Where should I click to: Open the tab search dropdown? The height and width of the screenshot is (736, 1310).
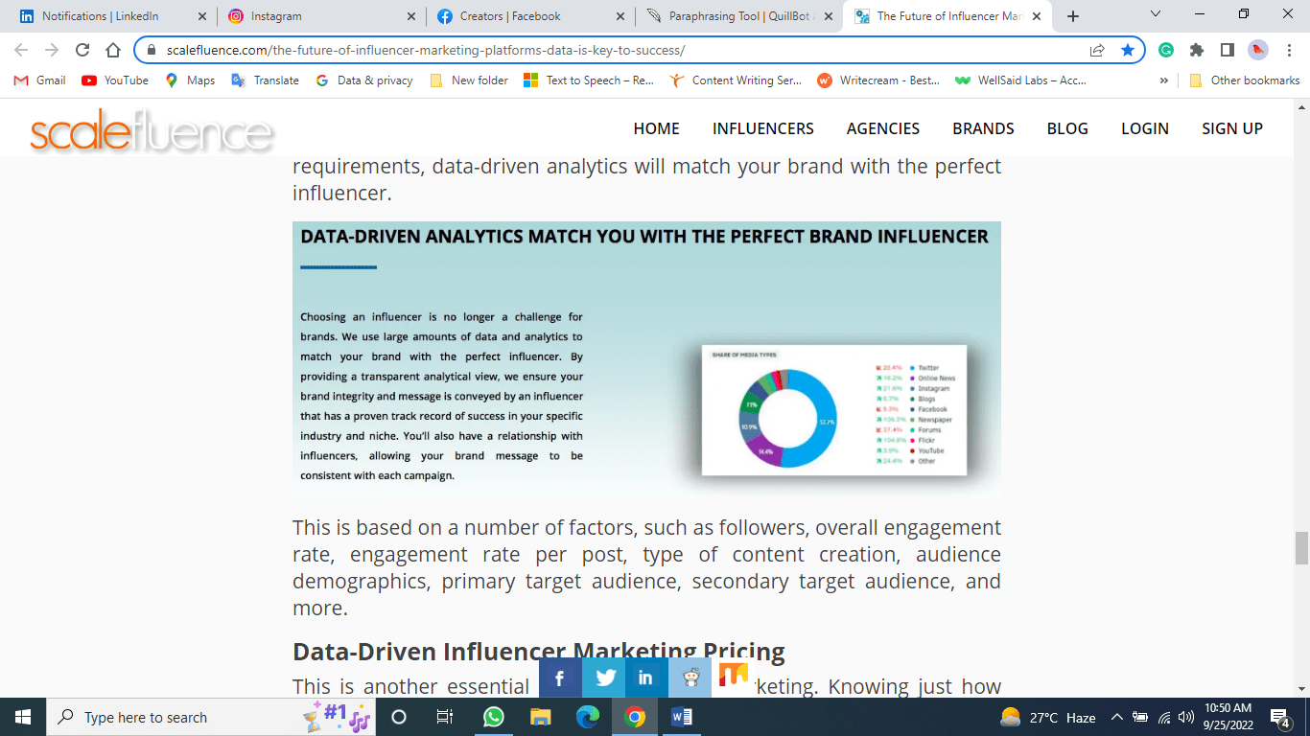[x=1156, y=14]
